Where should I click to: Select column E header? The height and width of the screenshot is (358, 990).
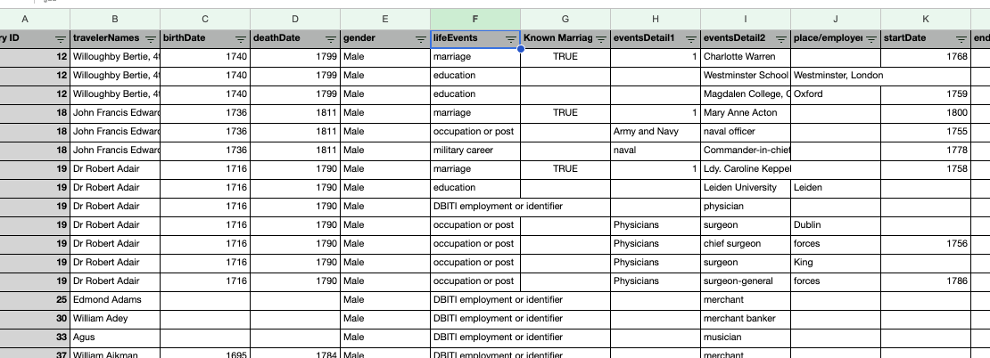pos(385,20)
